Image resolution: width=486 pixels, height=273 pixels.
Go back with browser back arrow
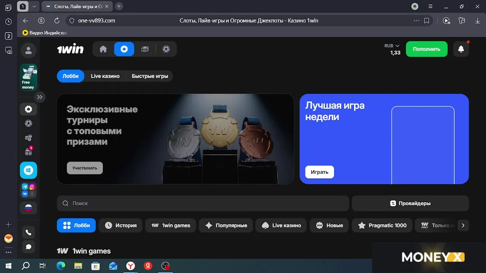[x=25, y=20]
